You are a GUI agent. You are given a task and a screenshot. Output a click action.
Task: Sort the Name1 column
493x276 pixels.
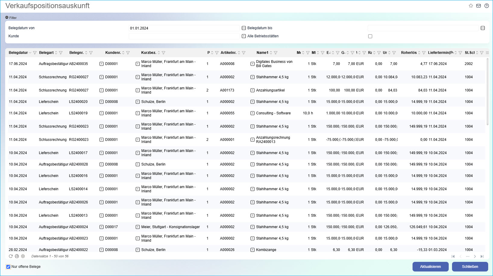click(x=271, y=53)
